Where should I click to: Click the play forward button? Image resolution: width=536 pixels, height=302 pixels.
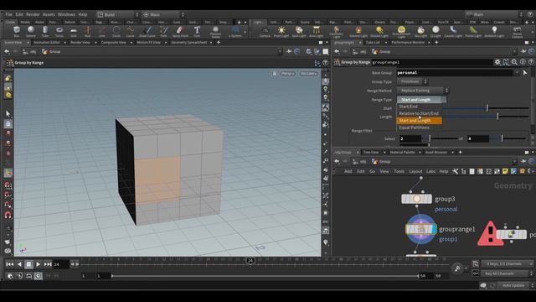click(x=38, y=264)
